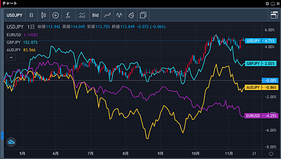Image resolution: width=281 pixels, height=159 pixels.
Task: Open the fx indicators menu
Action: point(68,15)
